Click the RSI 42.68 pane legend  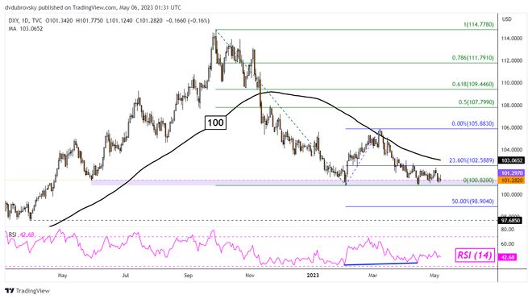(x=21, y=235)
